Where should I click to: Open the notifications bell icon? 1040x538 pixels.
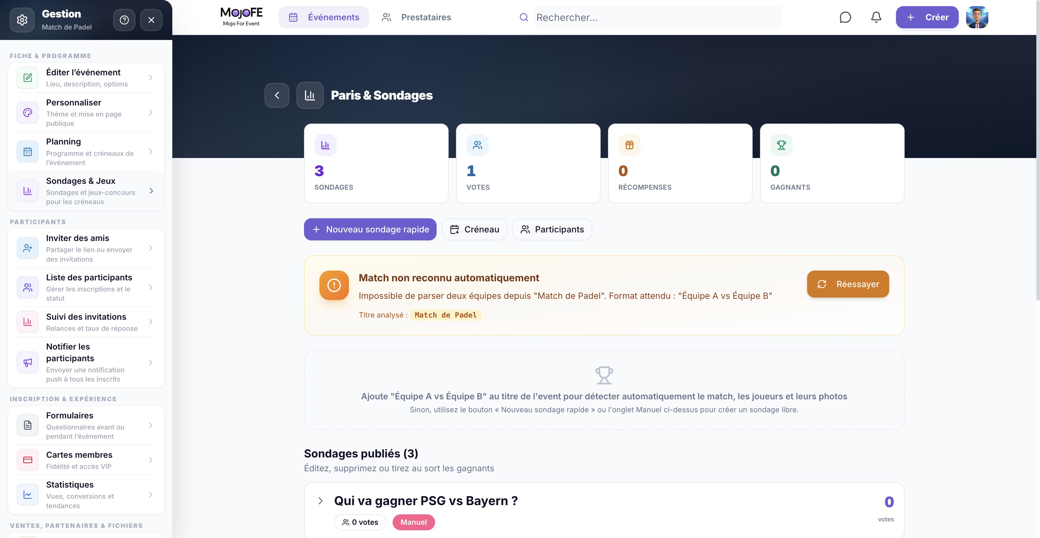(876, 17)
